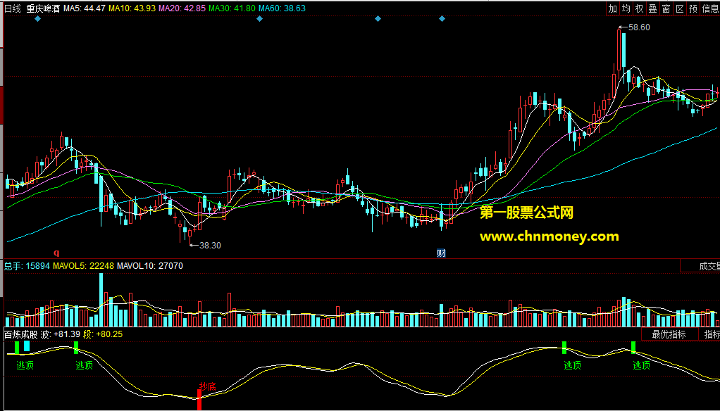Select the MAVOL5: 22248 label
This screenshot has height=411, width=720.
tap(84, 265)
